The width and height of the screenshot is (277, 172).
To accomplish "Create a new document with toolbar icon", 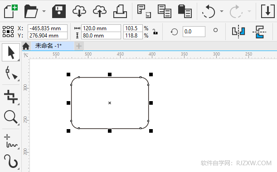I will (11, 11).
